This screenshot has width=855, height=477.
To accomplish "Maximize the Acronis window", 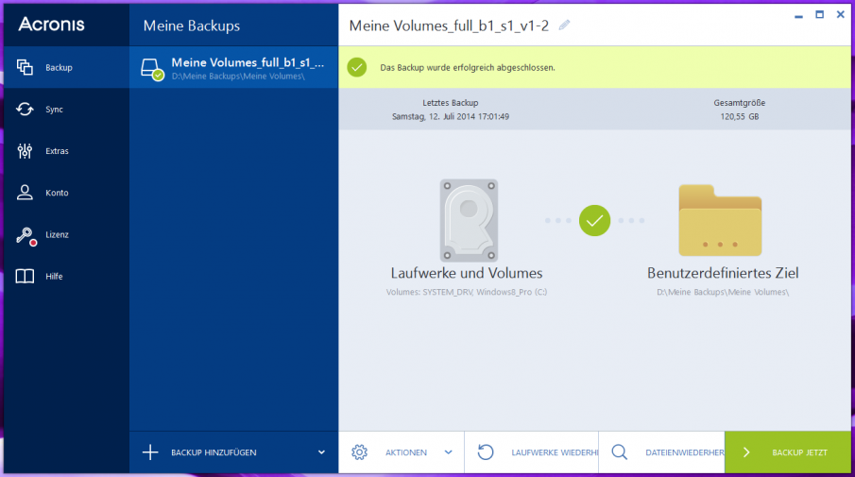I will (819, 15).
